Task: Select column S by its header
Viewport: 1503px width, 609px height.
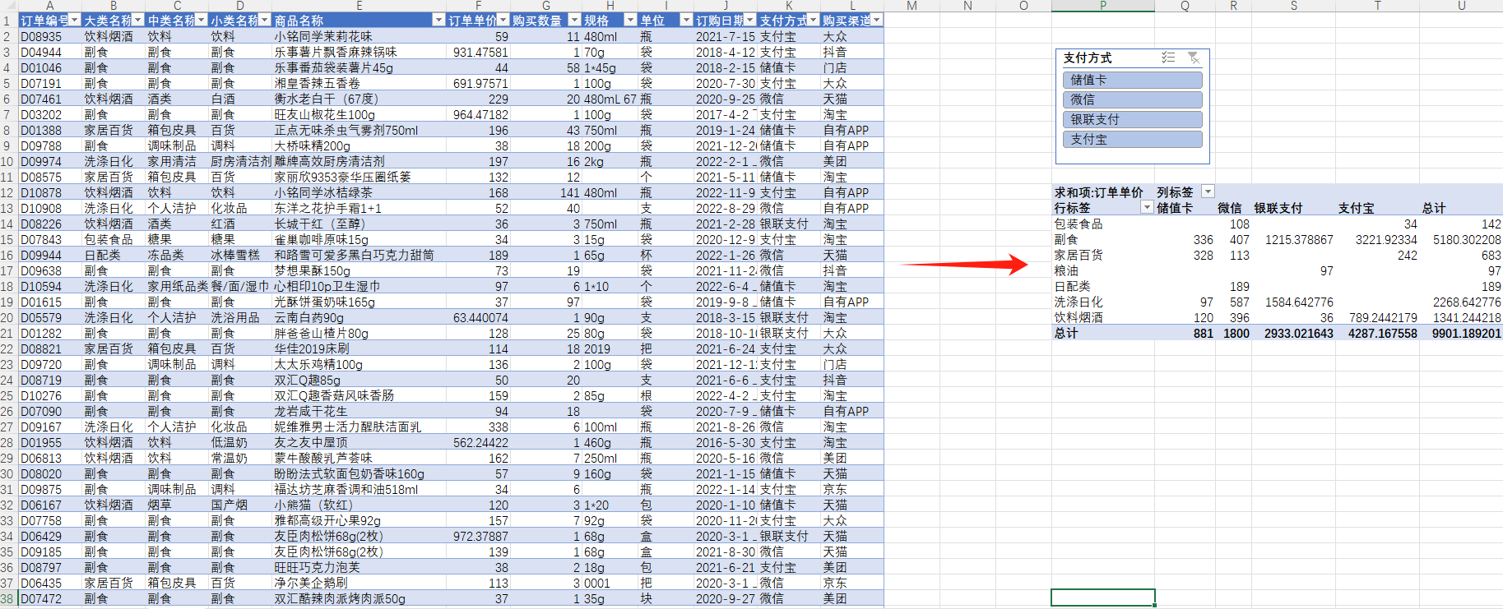Action: (x=1294, y=6)
